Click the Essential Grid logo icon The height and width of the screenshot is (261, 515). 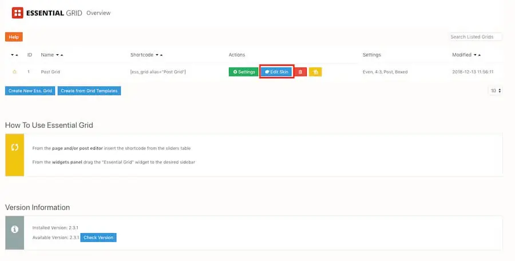pyautogui.click(x=17, y=13)
